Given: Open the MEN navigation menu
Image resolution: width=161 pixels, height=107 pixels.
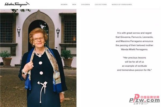Looking at the screenshot, I should pos(74,5).
